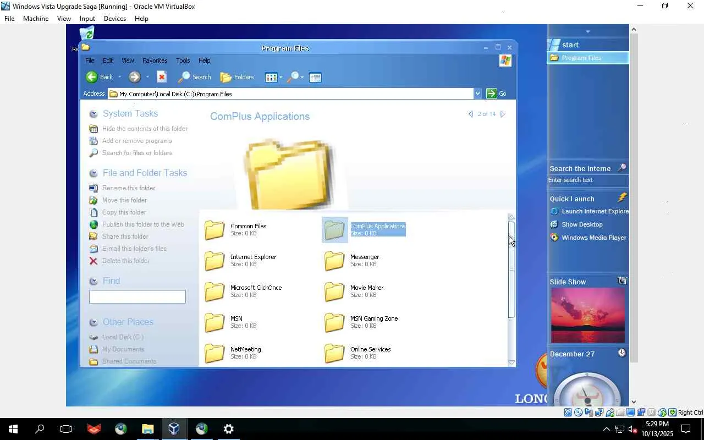Image resolution: width=704 pixels, height=440 pixels.
Task: Open Search from the Explorer toolbar
Action: [x=195, y=77]
